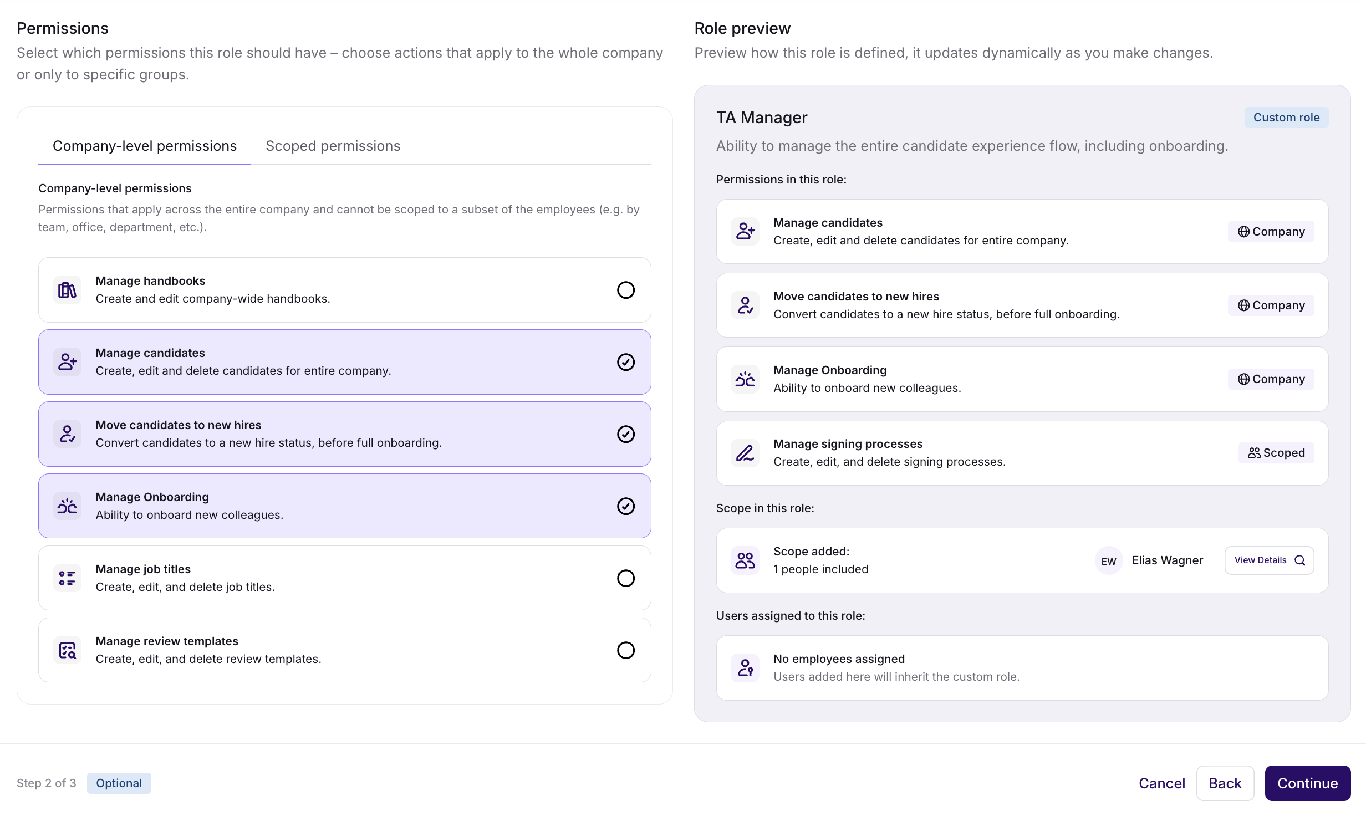Turn on Manage review templates permission

625,650
